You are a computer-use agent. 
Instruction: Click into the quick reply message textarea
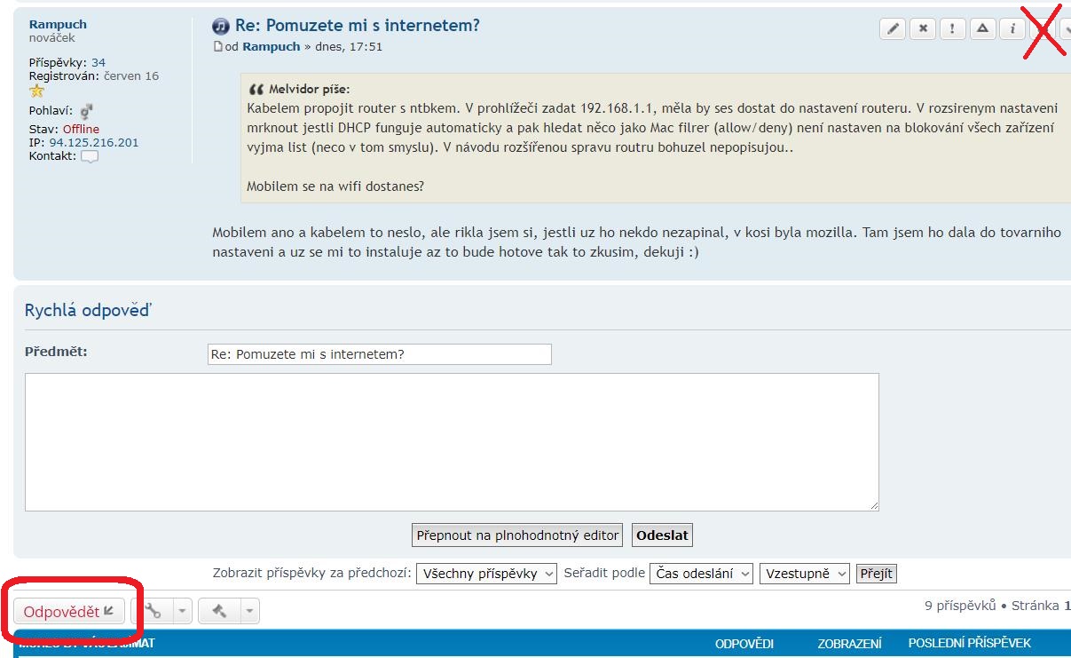(452, 442)
